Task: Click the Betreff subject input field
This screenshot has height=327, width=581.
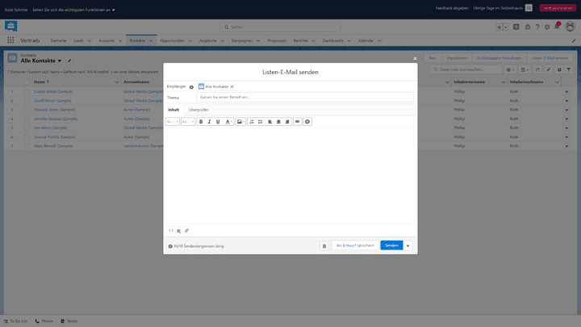Action: (305, 97)
